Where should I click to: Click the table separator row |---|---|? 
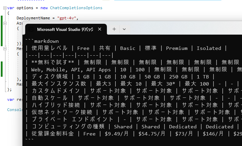pyautogui.click(x=69, y=55)
